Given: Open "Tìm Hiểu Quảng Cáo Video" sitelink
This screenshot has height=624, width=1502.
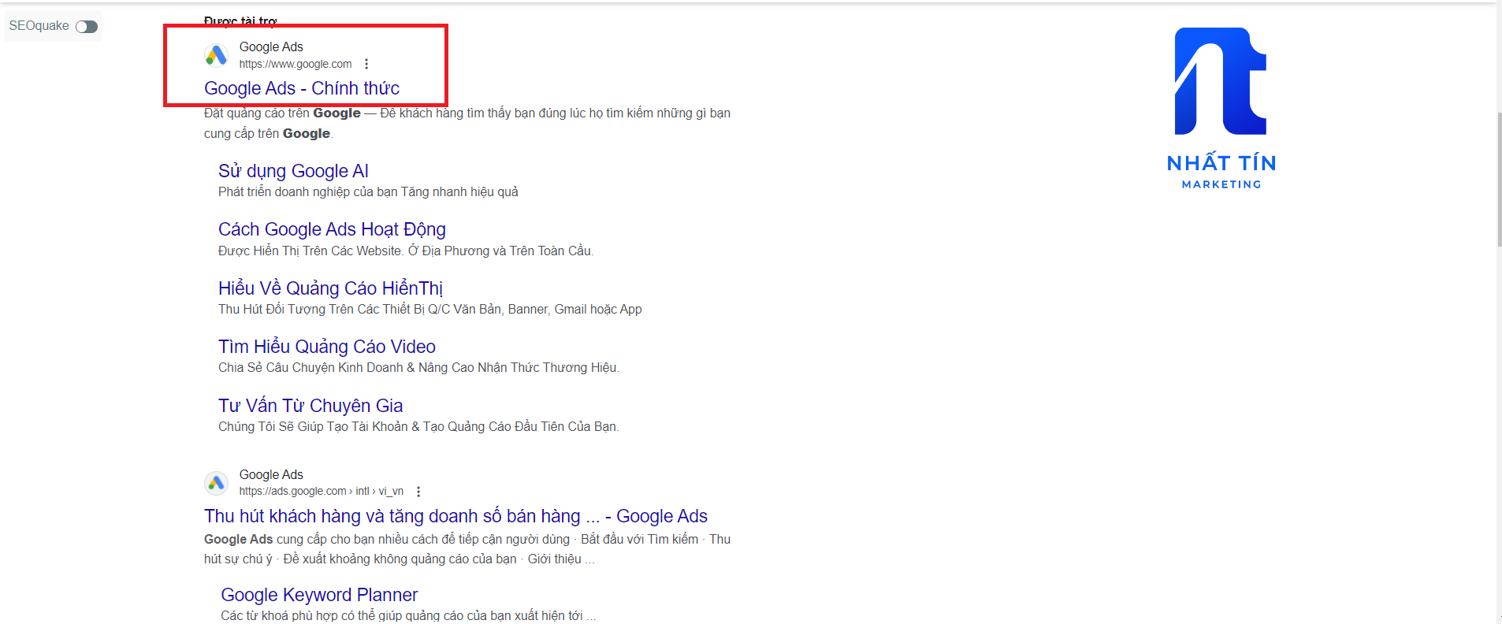Looking at the screenshot, I should [x=327, y=347].
